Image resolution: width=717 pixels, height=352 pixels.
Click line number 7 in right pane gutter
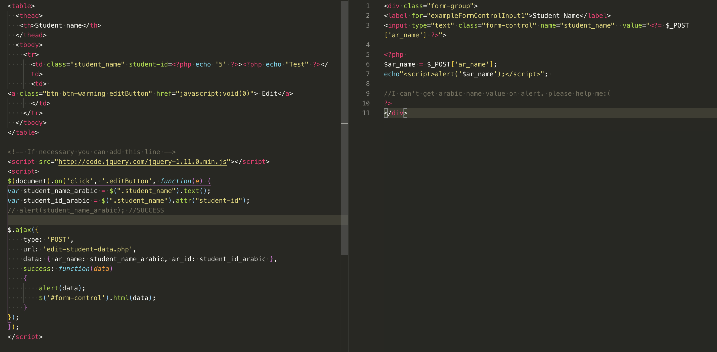coord(368,74)
